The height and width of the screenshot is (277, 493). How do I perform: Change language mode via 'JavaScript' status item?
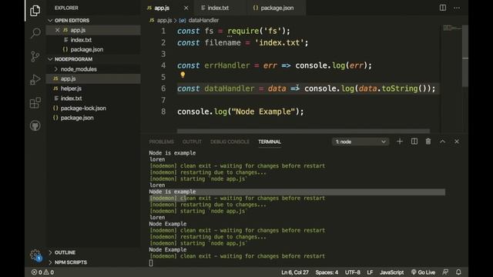point(391,272)
